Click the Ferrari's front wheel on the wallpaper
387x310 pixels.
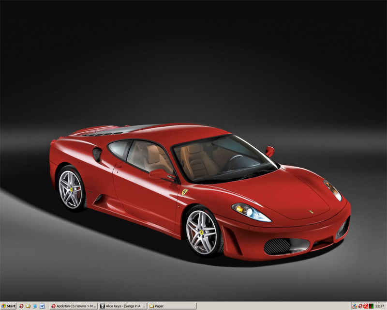click(x=202, y=230)
